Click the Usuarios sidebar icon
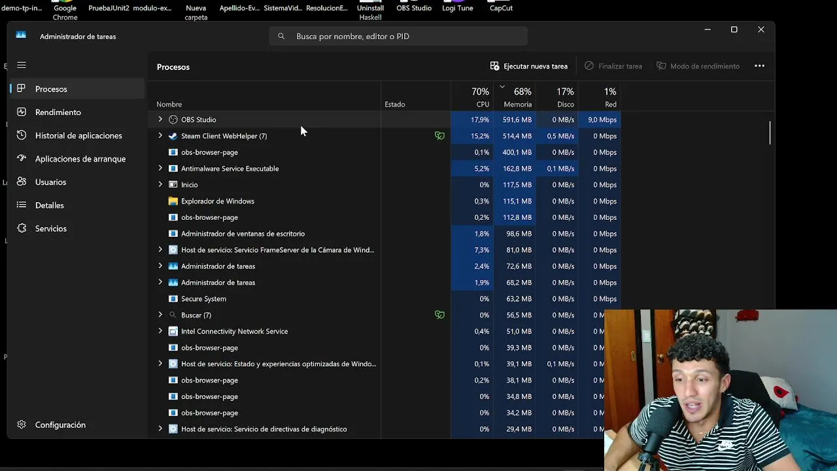 click(x=22, y=182)
